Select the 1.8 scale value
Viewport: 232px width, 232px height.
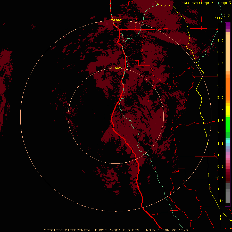tap(220, 143)
